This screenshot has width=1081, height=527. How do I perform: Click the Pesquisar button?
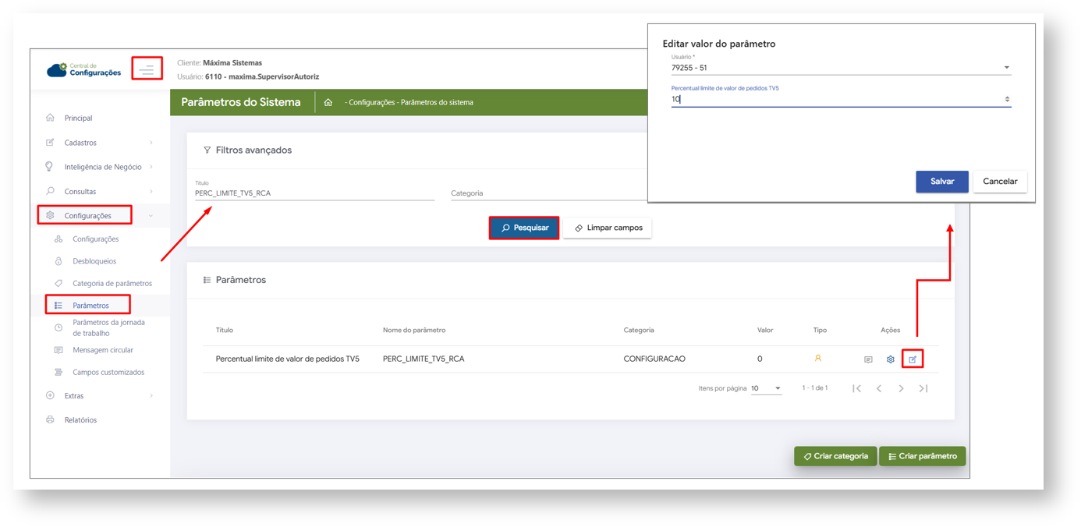point(524,228)
